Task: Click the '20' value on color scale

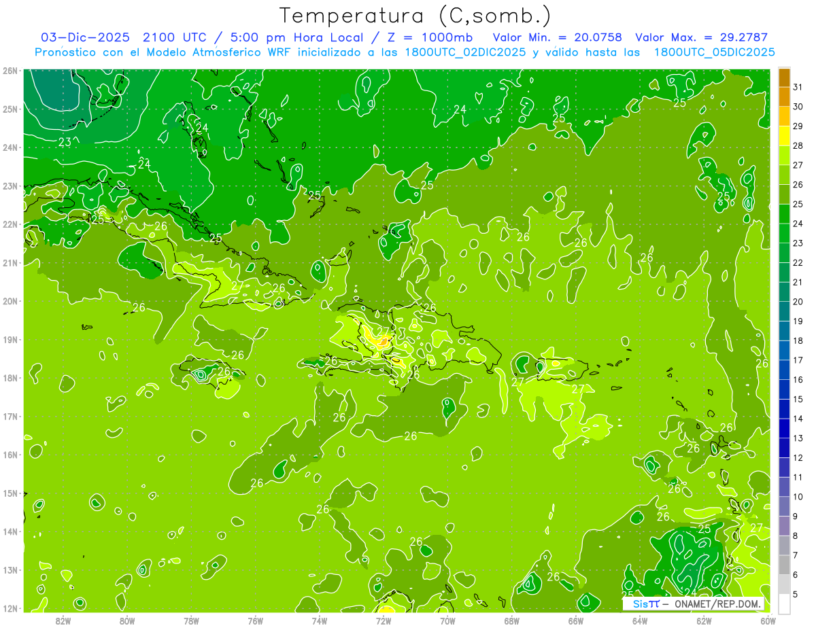Action: 798,301
